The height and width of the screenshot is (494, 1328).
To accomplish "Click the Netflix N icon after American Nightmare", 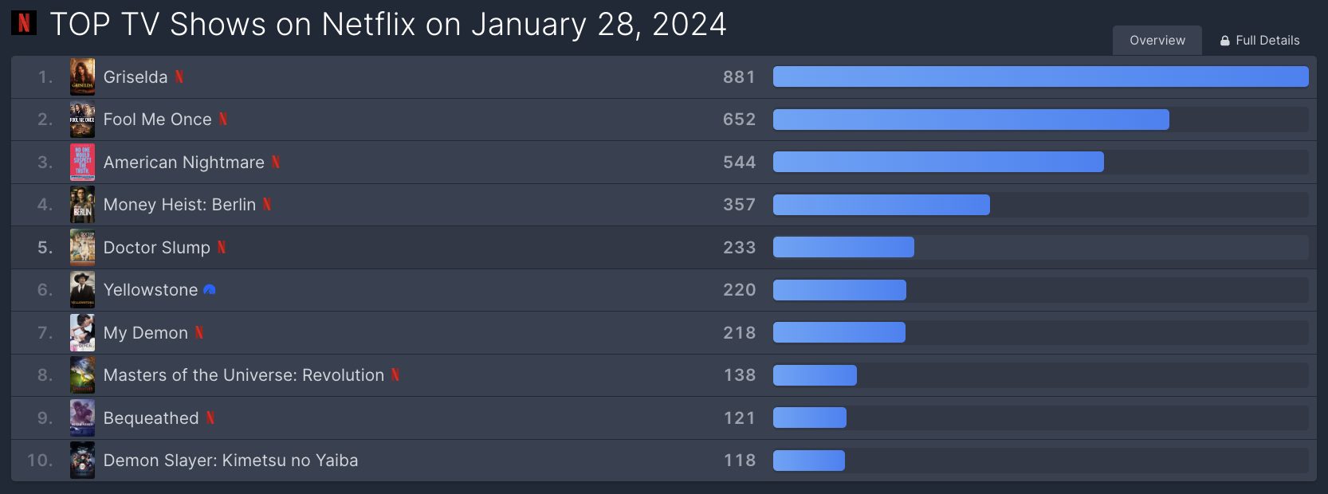I will [x=276, y=163].
